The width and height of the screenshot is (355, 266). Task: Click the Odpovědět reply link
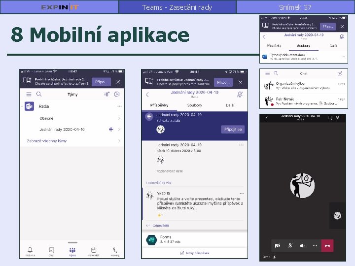[x=161, y=226]
